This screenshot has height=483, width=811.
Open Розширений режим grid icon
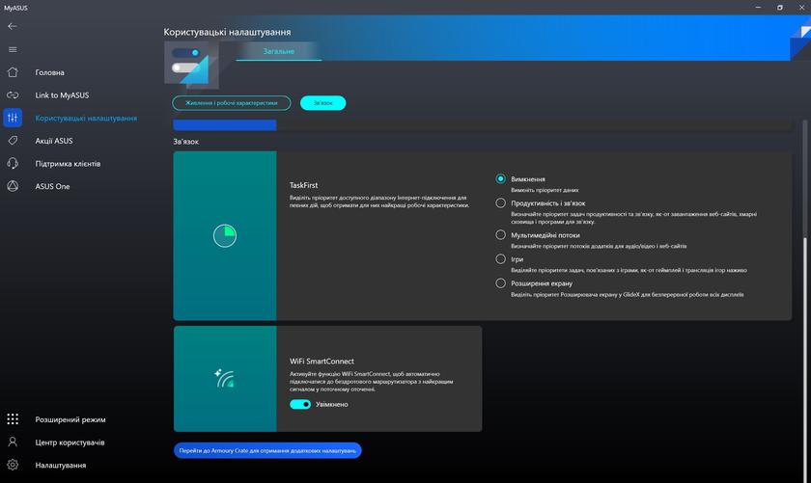[13, 419]
